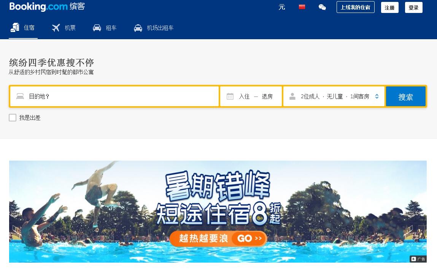
Task: Select the 住宿 tab
Action: click(x=23, y=28)
